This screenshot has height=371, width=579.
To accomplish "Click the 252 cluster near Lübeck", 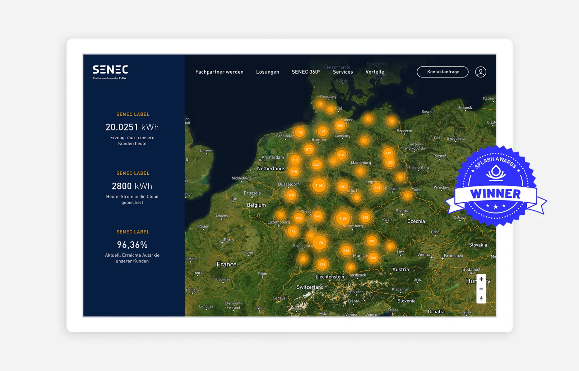I will tap(340, 125).
